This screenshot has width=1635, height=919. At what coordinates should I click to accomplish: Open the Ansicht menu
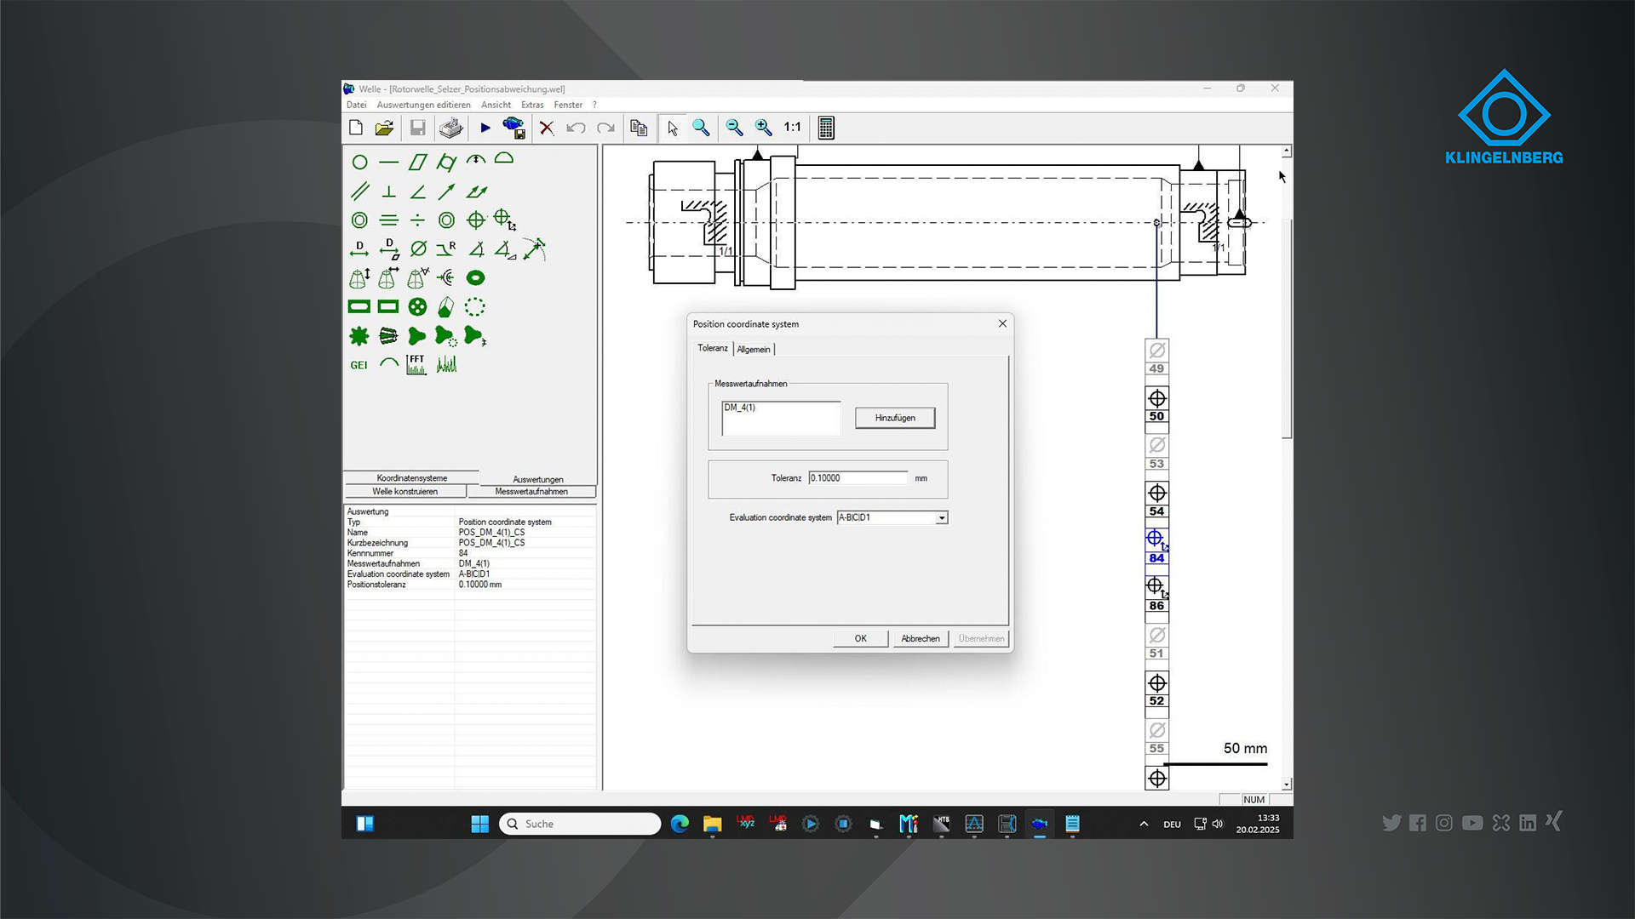(496, 105)
